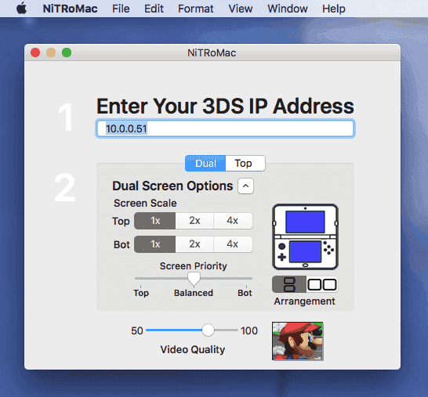This screenshot has height=397, width=428.
Task: Select the Dual screen tab
Action: point(205,164)
